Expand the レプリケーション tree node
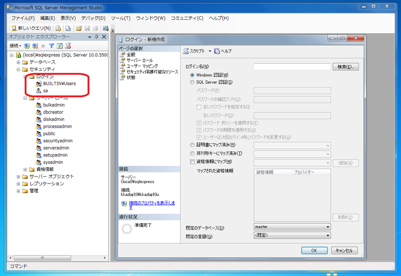Viewport: 401px width, 276px height. (x=18, y=184)
